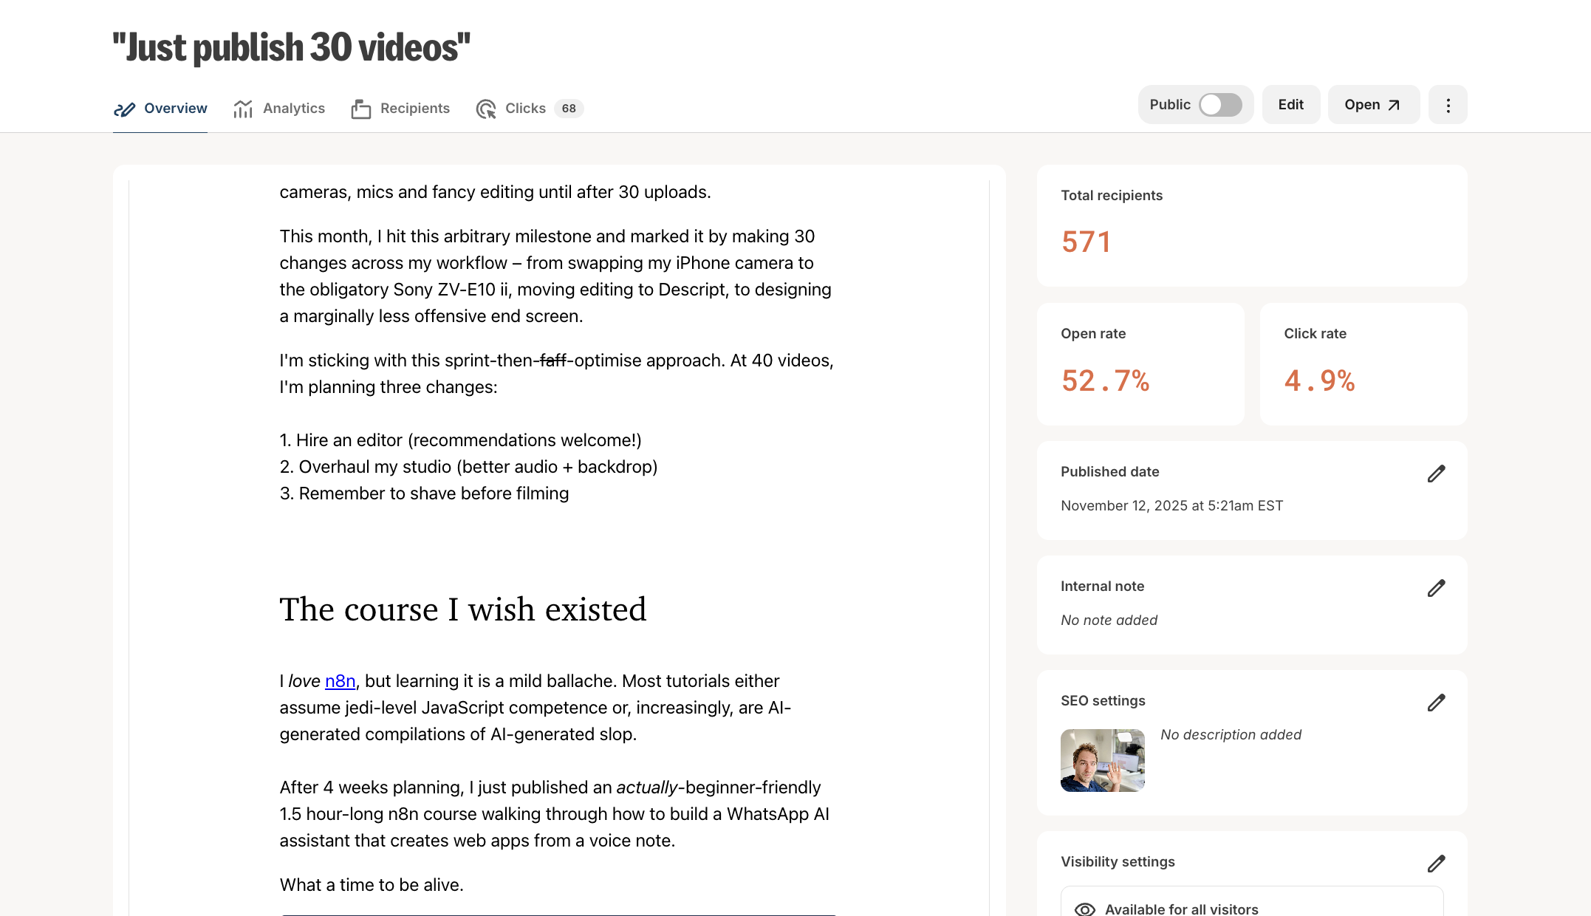Open SEO settings editor with the pencil icon
Viewport: 1591px width, 916px height.
[x=1437, y=702]
